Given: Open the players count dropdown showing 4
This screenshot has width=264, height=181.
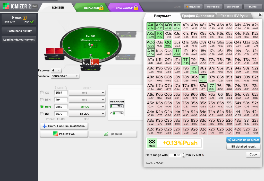Looking at the screenshot, I should tap(56, 70).
